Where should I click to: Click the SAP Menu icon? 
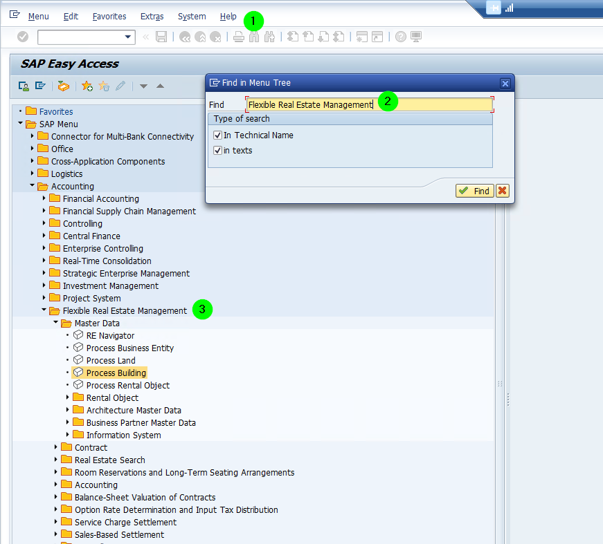40,86
